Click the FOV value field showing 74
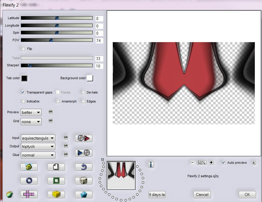 (x=99, y=41)
